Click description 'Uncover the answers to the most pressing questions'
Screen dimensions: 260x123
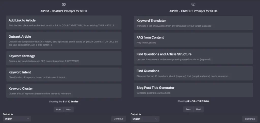[x=174, y=60]
